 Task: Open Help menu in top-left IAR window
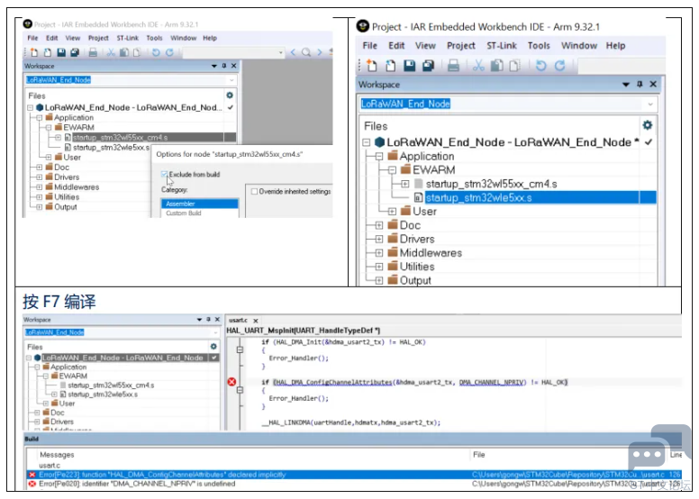point(210,38)
